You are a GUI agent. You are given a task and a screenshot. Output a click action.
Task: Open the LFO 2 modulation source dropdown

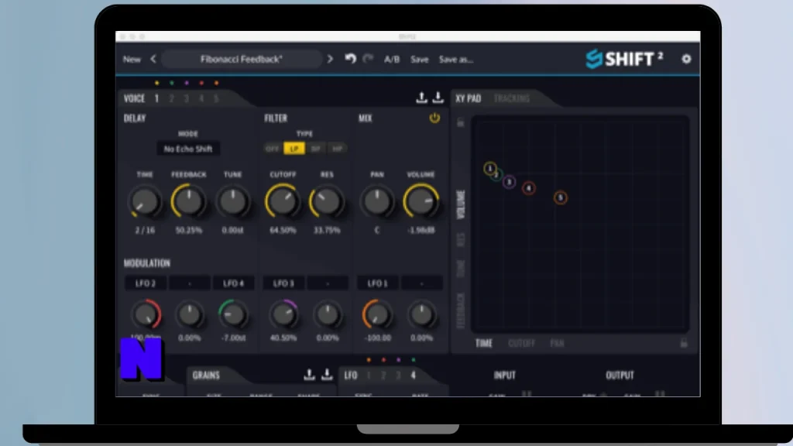click(x=146, y=283)
